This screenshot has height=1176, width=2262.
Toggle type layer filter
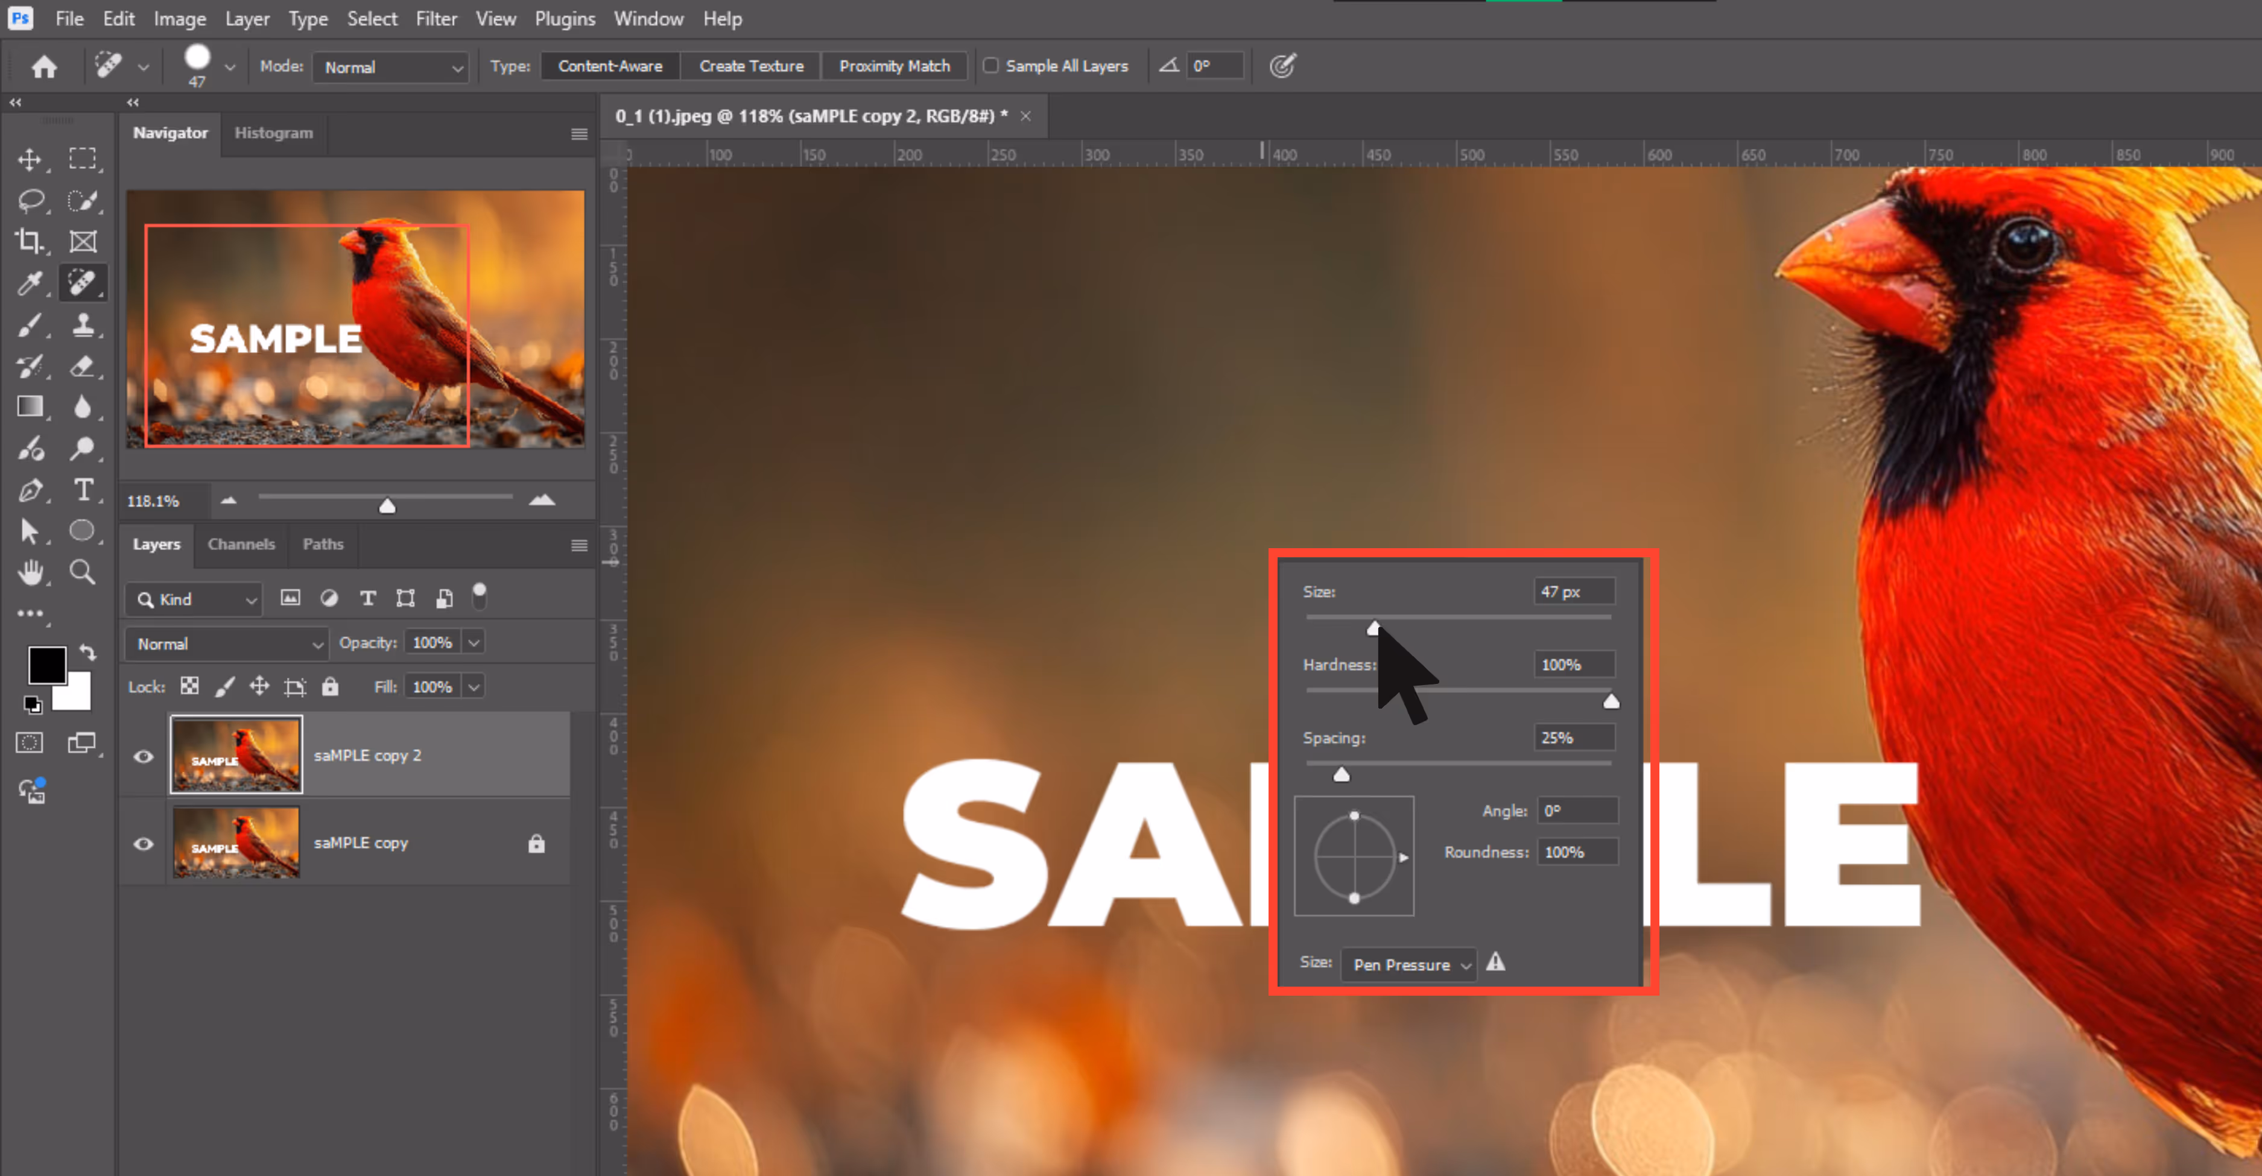368,598
